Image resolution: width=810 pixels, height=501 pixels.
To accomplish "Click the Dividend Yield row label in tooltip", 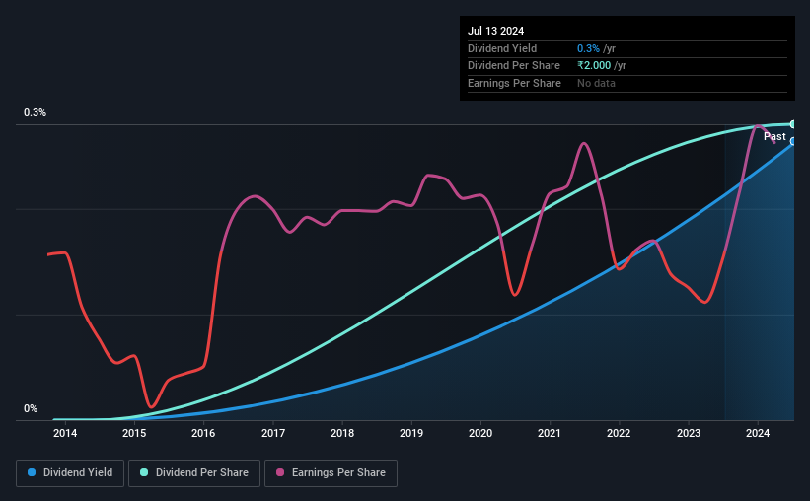I will [x=502, y=48].
